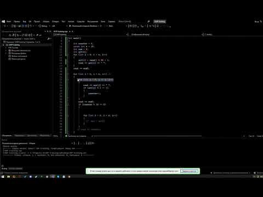Open the global scope dropdown in the navigation bar
Viewport: 263px width, 197px height.
click(166, 34)
